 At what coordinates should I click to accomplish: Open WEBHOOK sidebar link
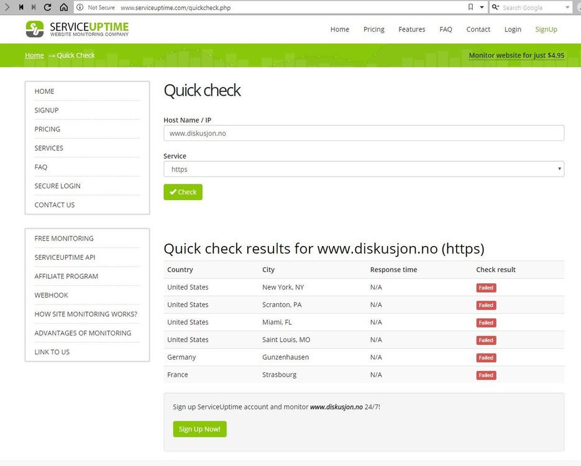tap(51, 295)
